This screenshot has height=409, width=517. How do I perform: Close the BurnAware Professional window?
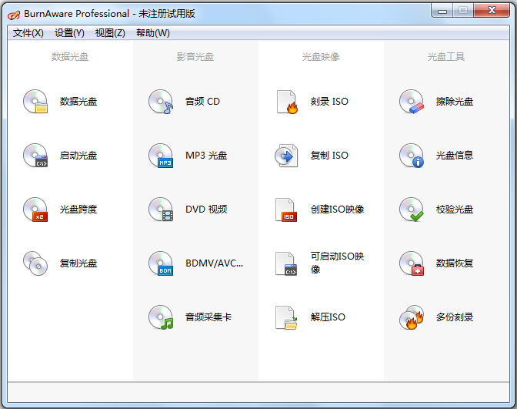point(492,11)
